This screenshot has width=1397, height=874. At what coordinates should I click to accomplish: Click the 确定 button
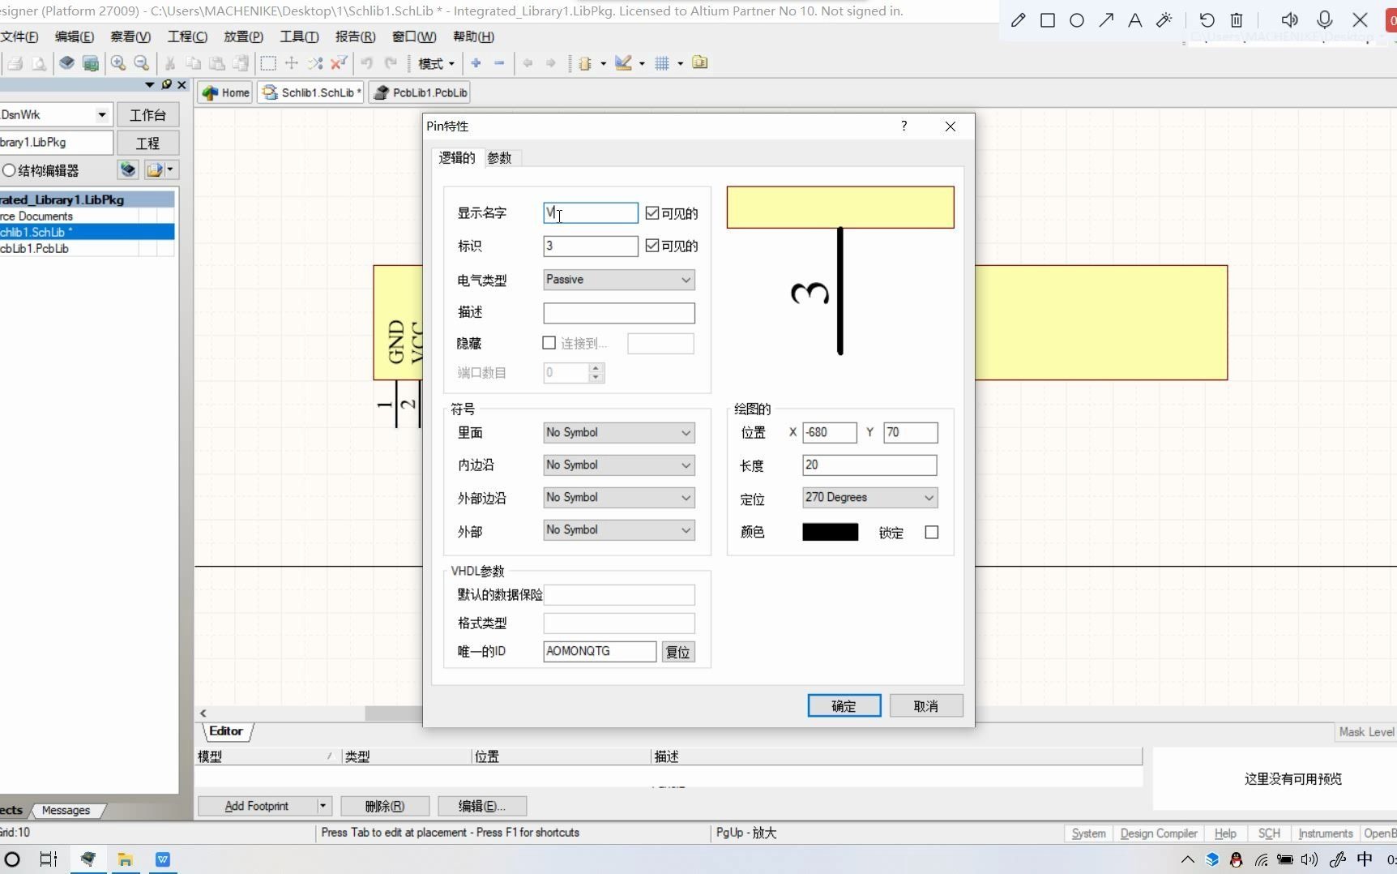[844, 705]
